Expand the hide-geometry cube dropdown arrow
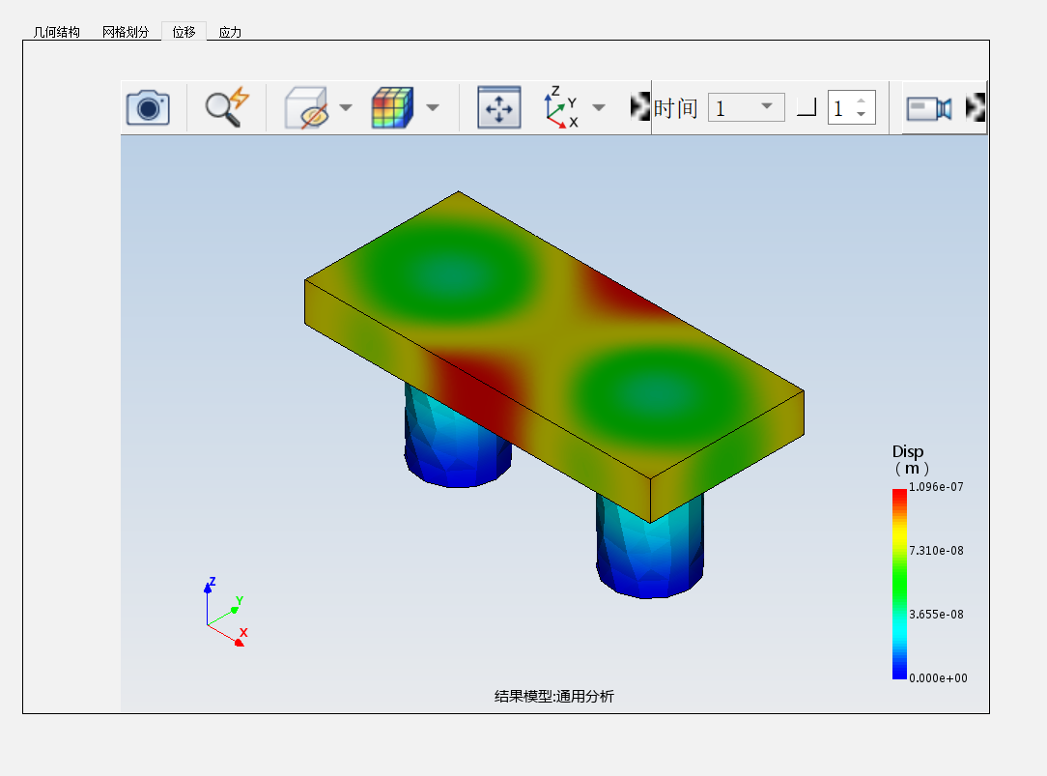The height and width of the screenshot is (776, 1047). (x=346, y=107)
